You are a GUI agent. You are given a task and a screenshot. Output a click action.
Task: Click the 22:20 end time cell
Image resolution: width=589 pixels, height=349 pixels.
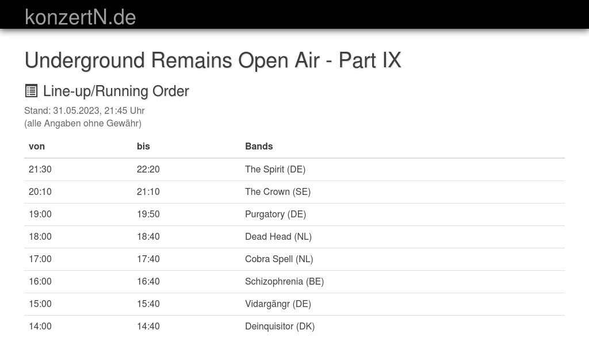(x=148, y=169)
